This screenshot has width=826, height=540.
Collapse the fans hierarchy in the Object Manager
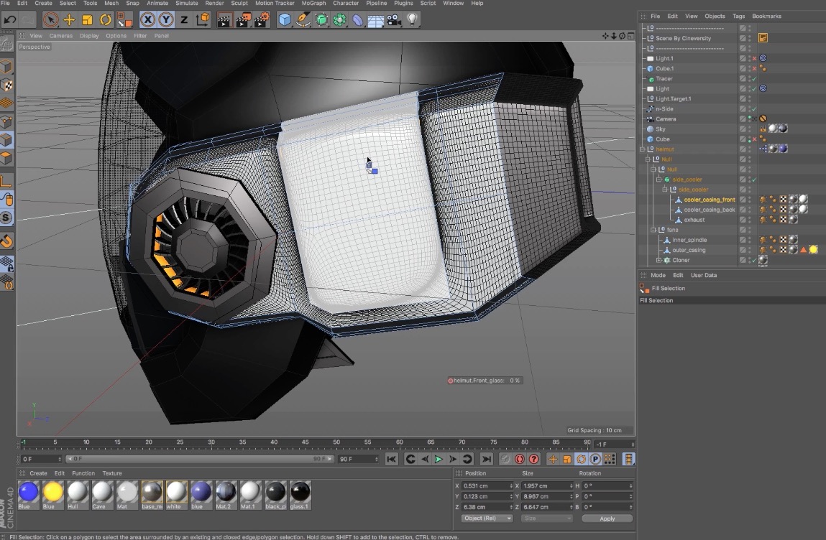(653, 230)
